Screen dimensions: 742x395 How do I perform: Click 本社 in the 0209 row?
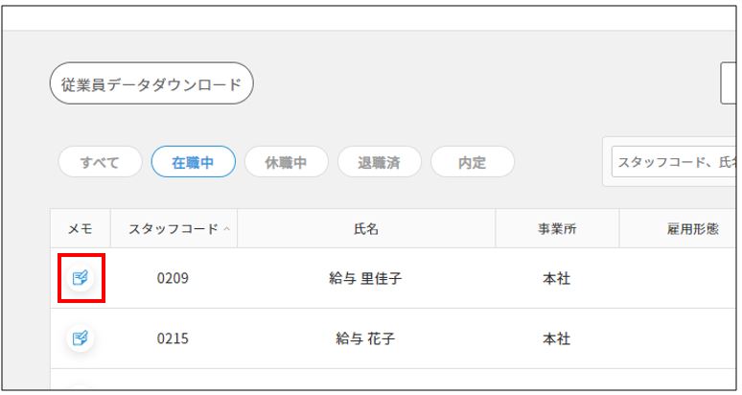557,279
